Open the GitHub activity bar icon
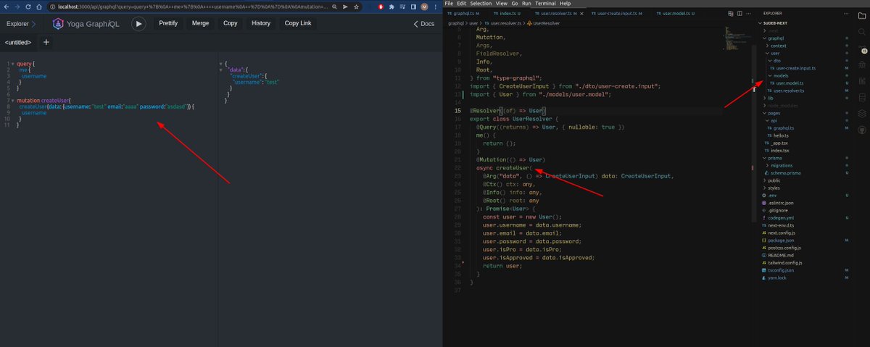 point(863,130)
